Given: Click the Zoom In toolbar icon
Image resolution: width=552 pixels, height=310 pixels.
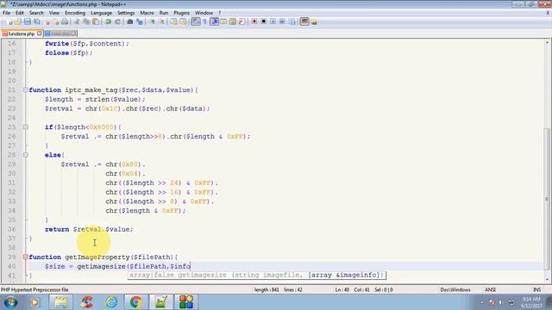Looking at the screenshot, I should (x=153, y=22).
